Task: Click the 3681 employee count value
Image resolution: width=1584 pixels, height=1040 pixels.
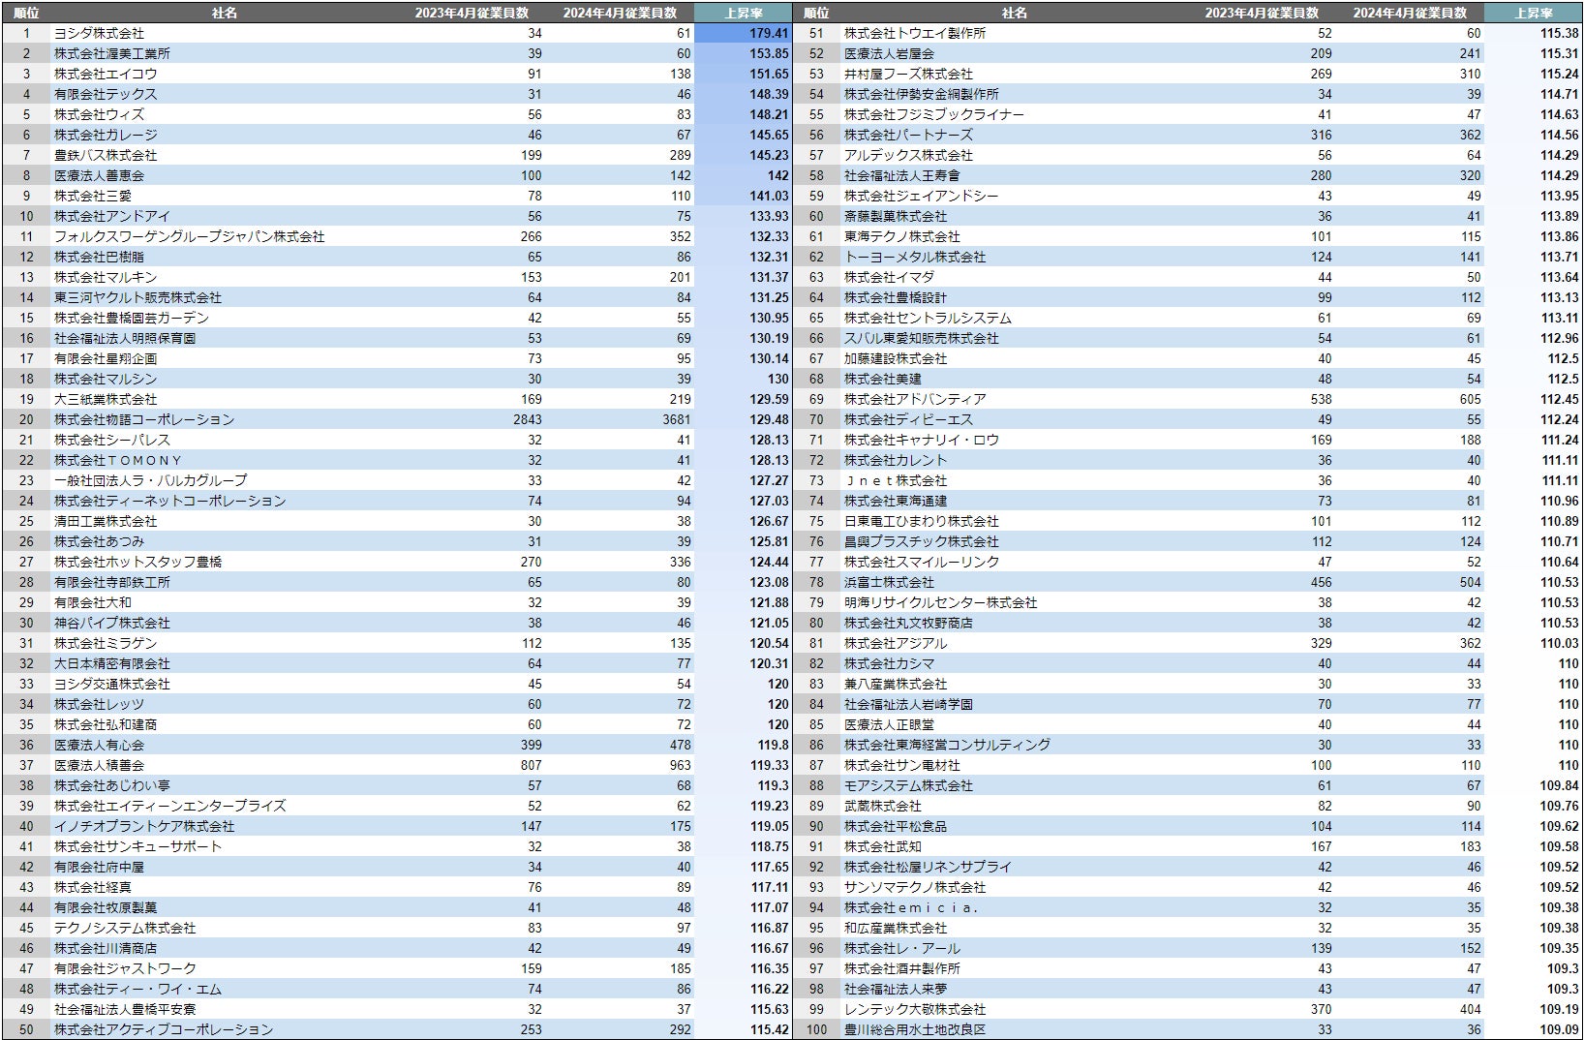Action: pyautogui.click(x=677, y=419)
